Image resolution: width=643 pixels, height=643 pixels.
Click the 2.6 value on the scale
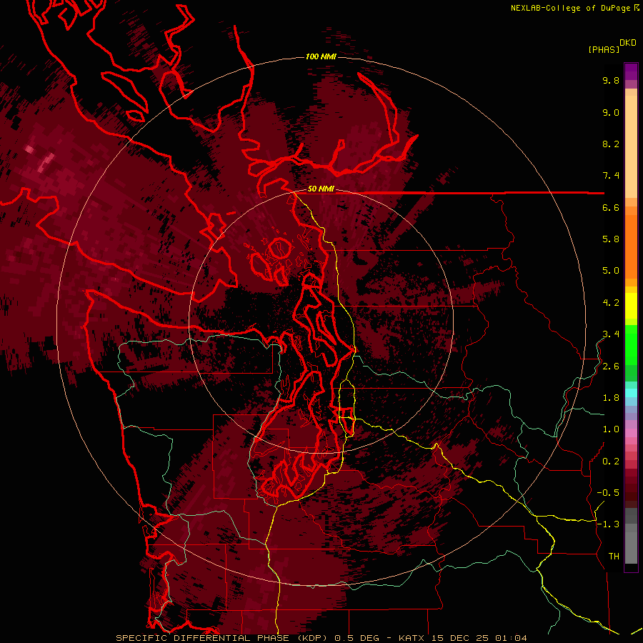click(x=611, y=367)
